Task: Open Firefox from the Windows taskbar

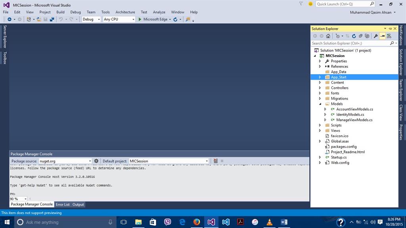Action: tap(197, 222)
